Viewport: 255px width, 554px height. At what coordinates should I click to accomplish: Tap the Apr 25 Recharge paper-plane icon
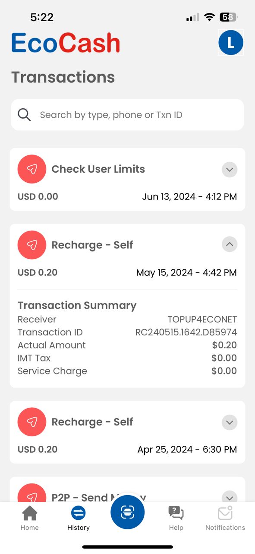tap(32, 422)
